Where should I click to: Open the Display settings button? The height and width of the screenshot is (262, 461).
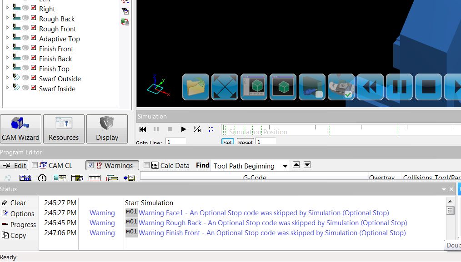tap(107, 129)
